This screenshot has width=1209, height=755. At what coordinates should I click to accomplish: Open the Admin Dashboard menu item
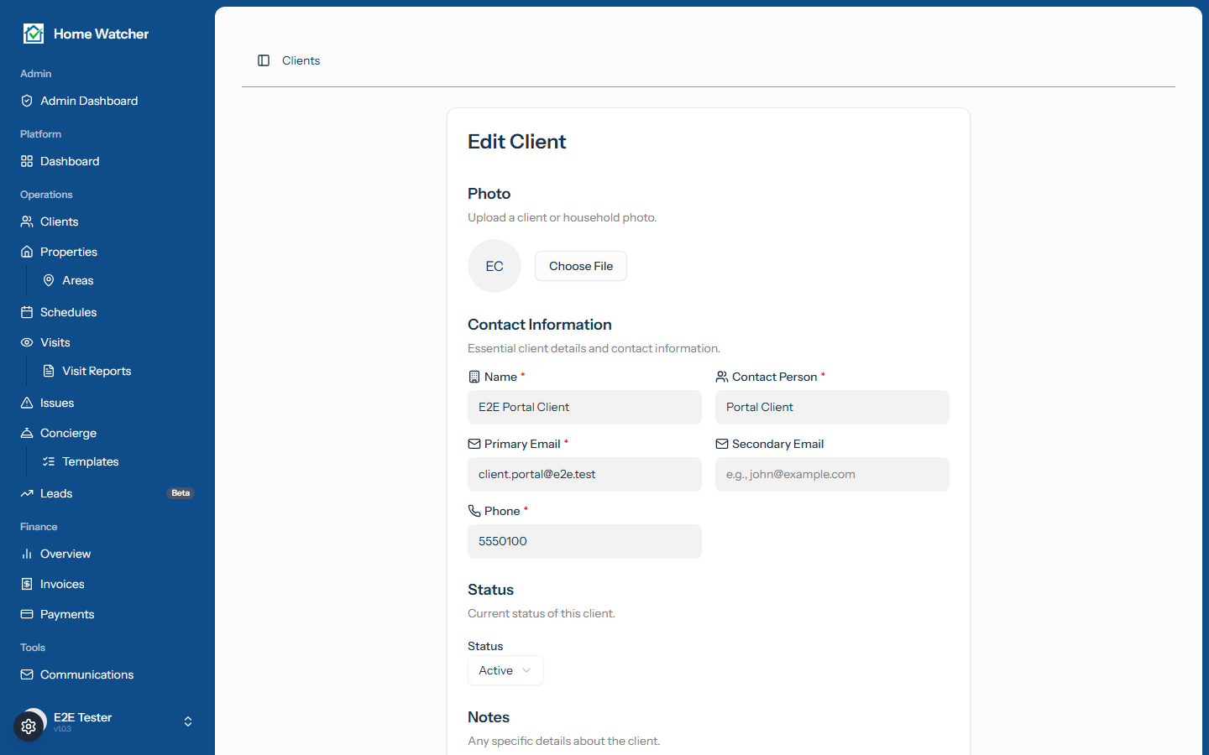coord(107,101)
